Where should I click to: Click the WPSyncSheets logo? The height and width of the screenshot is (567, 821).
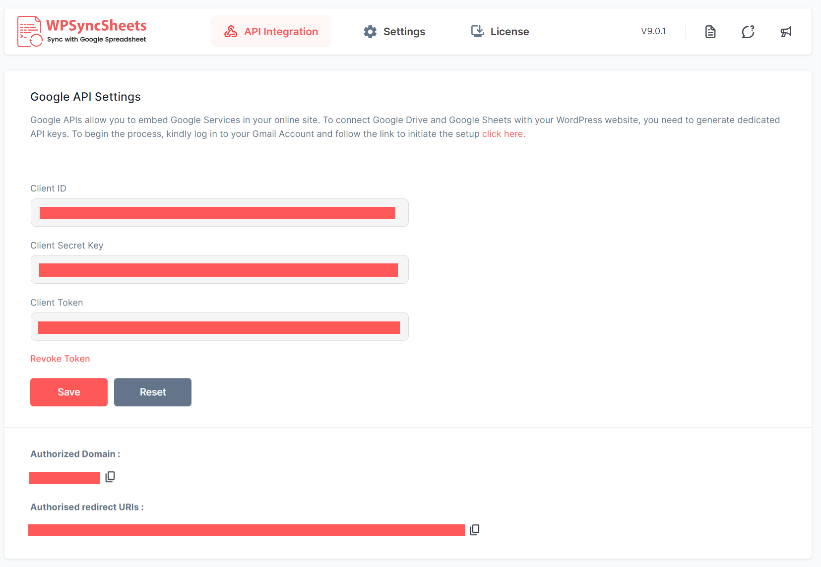click(x=82, y=31)
